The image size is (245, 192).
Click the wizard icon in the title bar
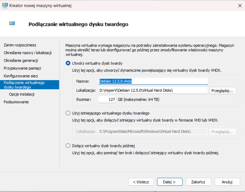[x=5, y=5]
